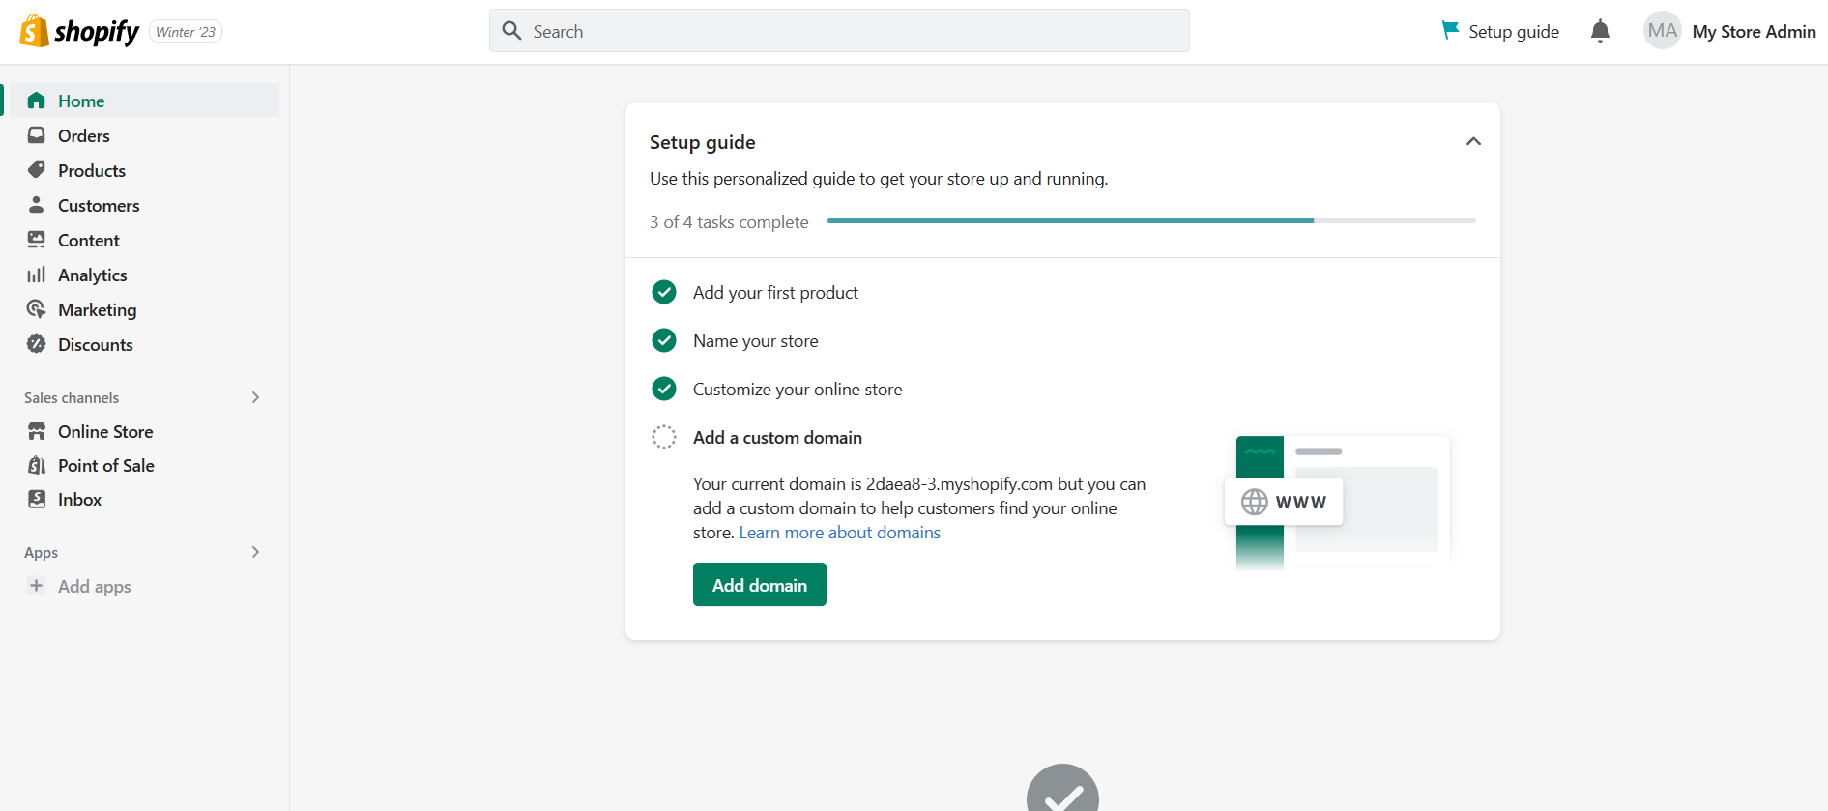Screen dimensions: 1828x811
Task: Click the www domain illustration
Action: point(1337,503)
